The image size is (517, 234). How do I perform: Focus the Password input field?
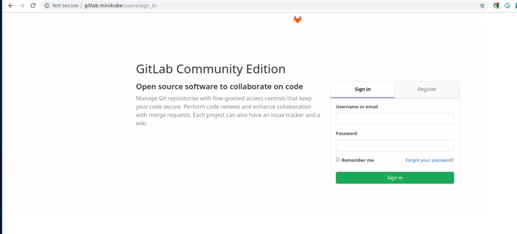point(395,146)
